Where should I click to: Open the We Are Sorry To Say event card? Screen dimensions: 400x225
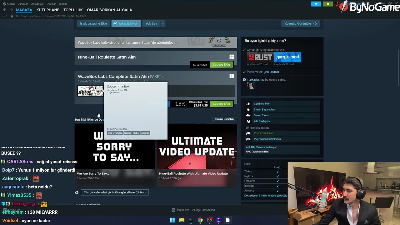pos(114,155)
